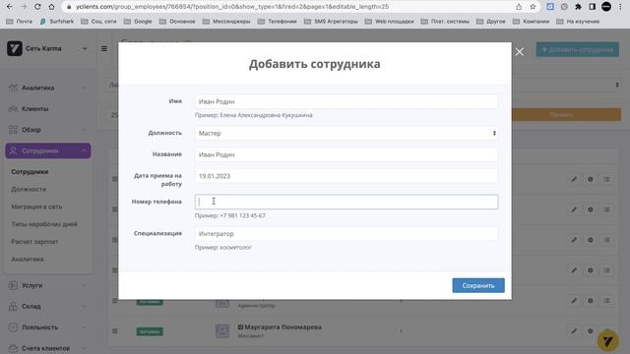Click edit pencil icon in Маргарита Пономарева row
Viewport: 630px width, 354px height.
[574, 331]
